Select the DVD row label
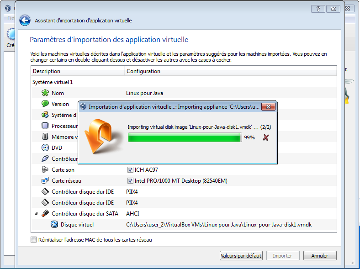 pyautogui.click(x=57, y=148)
